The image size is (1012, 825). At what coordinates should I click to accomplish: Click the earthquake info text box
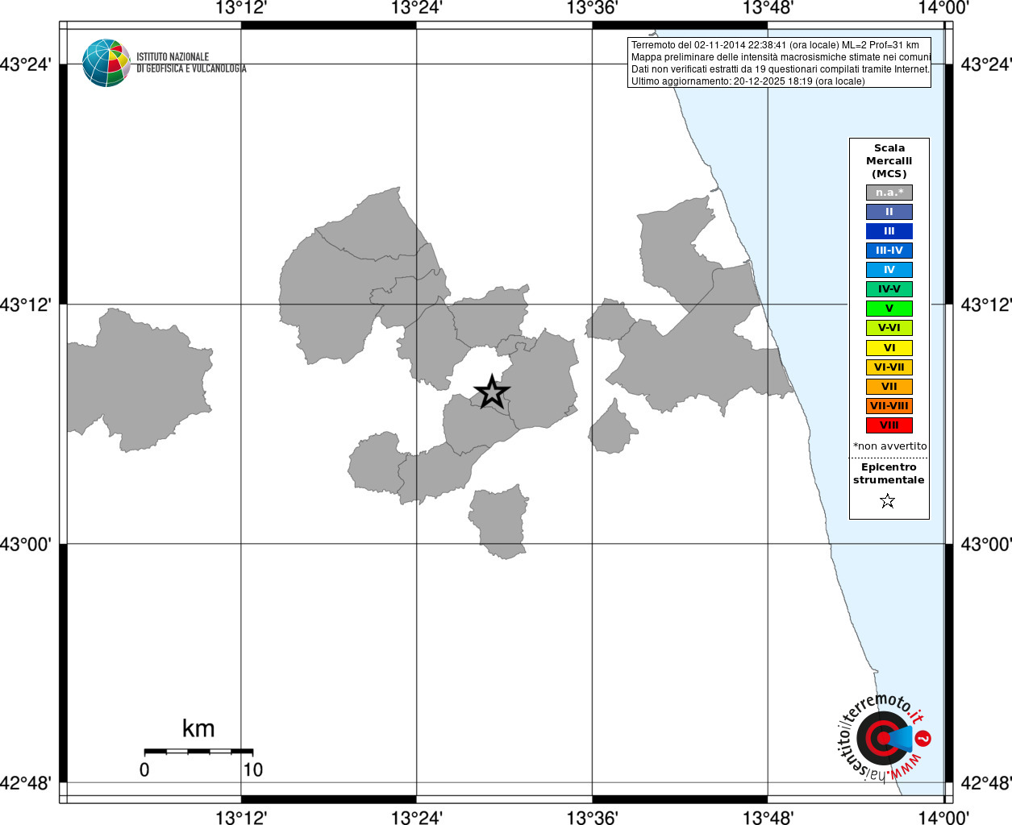click(779, 63)
